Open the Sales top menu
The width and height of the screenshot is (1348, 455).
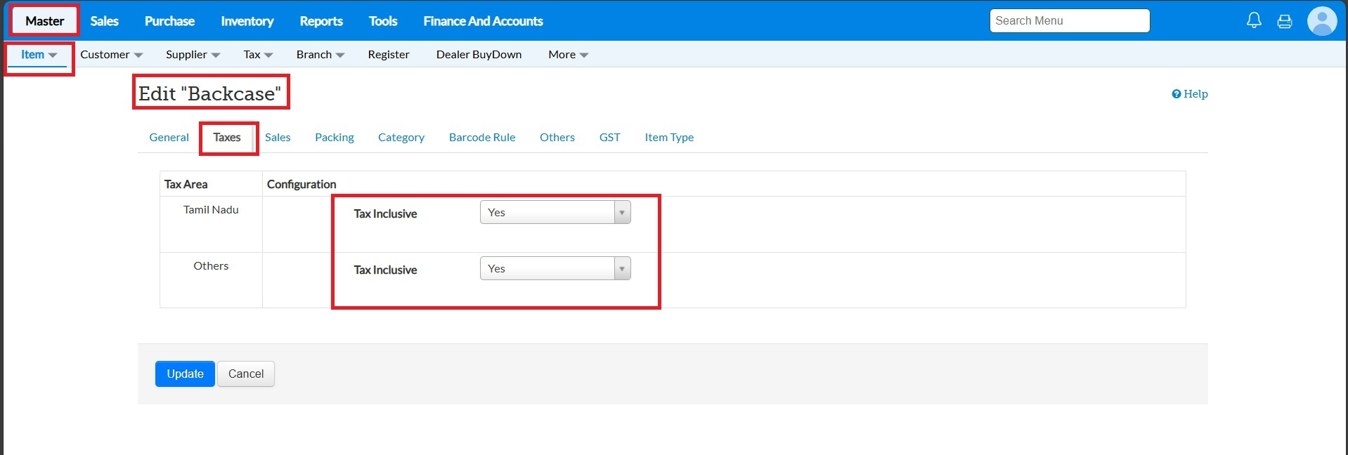pos(104,21)
